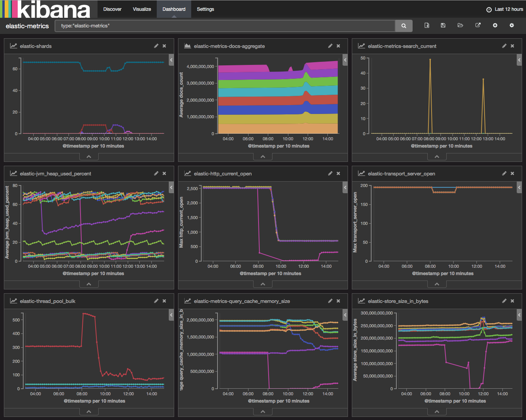
Task: Open the Last 12 hours time picker
Action: (x=505, y=9)
